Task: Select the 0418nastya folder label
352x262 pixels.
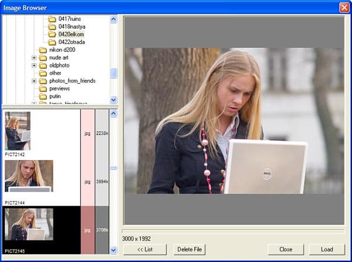Action: tap(72, 27)
